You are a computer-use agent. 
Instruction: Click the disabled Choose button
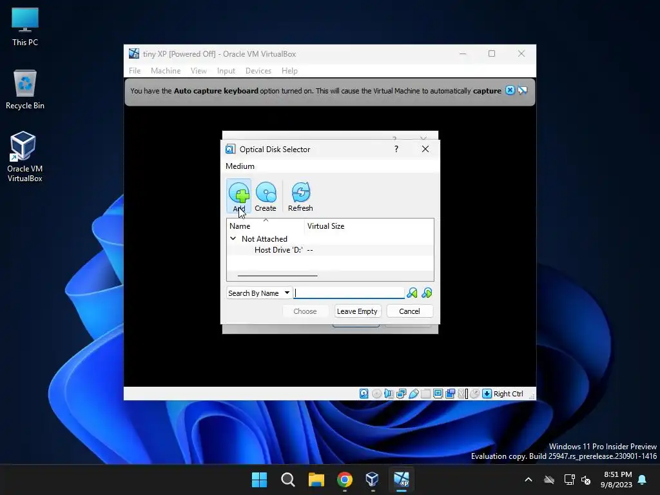(305, 311)
